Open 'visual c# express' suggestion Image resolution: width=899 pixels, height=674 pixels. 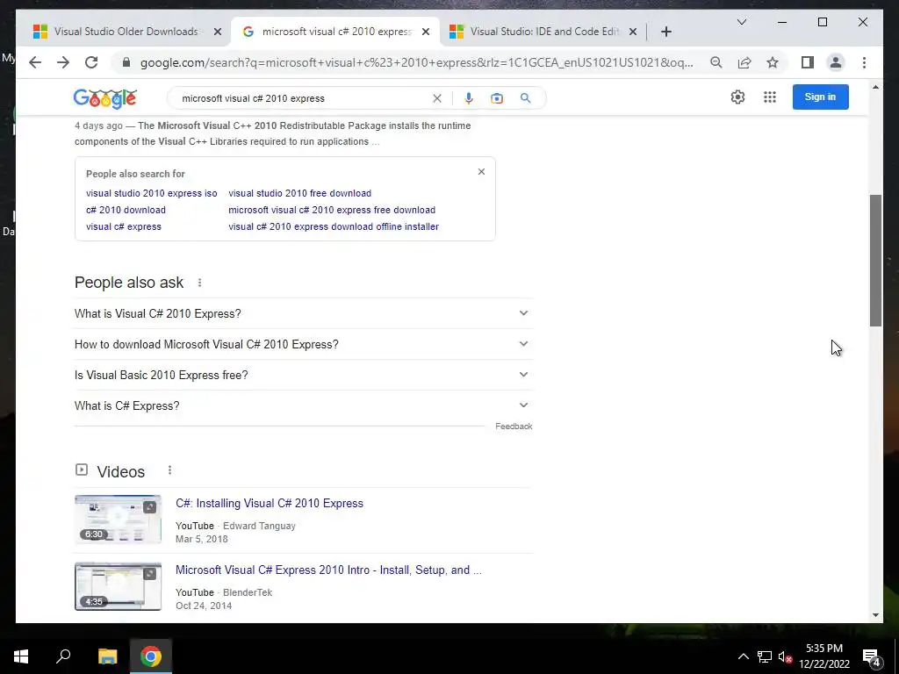click(123, 226)
